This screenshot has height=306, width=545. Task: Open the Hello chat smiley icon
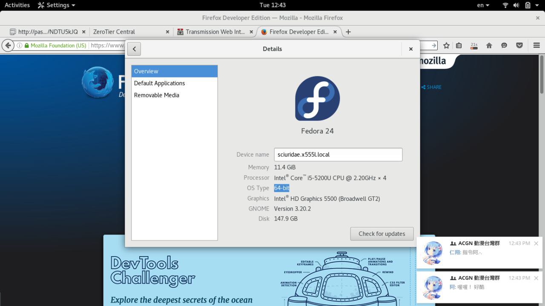[504, 46]
